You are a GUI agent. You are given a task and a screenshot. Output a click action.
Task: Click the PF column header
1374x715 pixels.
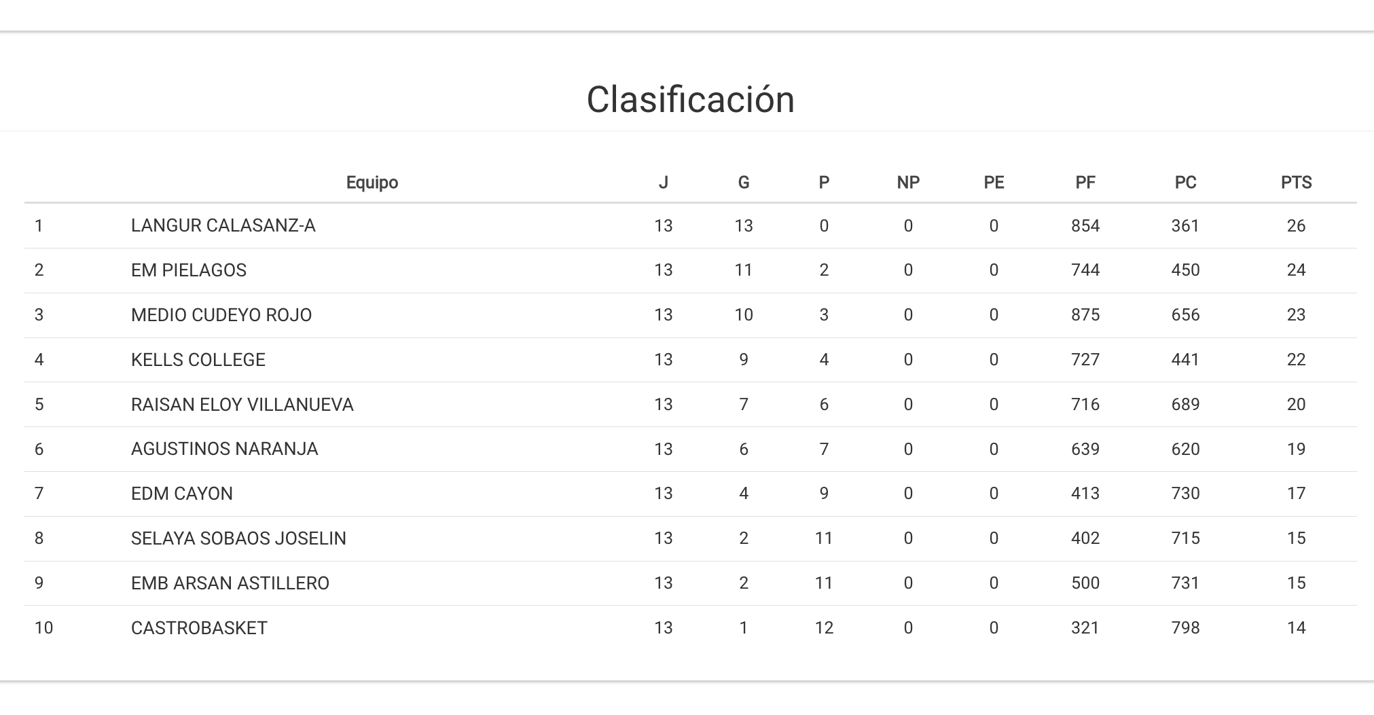tap(1085, 183)
